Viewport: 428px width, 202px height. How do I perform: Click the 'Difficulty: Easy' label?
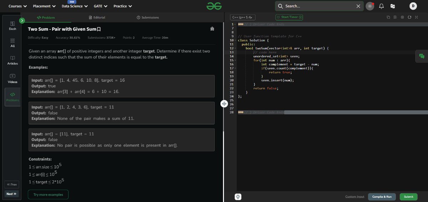pos(38,38)
